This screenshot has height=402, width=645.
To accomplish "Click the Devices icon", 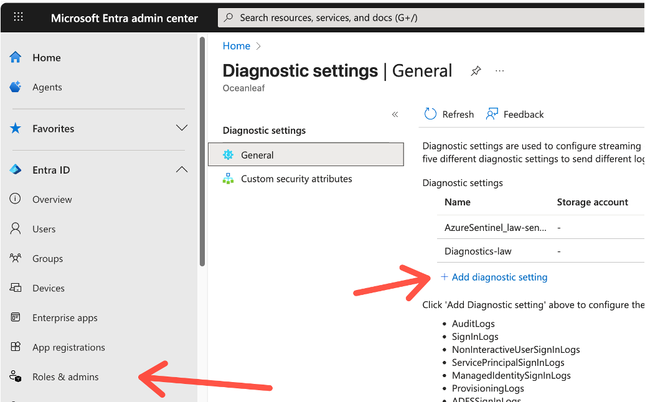I will [14, 287].
